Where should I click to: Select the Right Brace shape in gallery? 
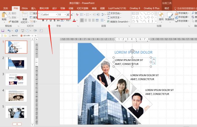[152, 21]
